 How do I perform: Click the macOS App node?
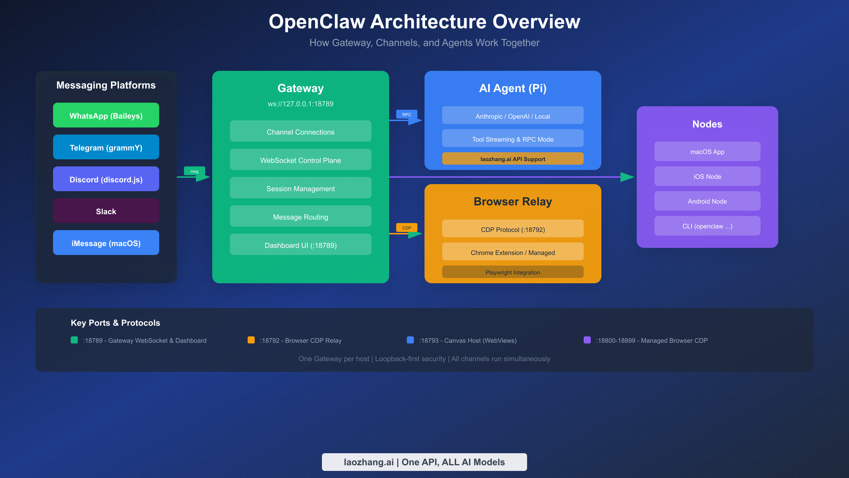707,152
